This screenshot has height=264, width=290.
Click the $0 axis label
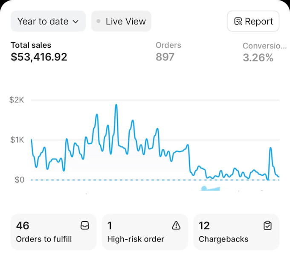coord(20,180)
